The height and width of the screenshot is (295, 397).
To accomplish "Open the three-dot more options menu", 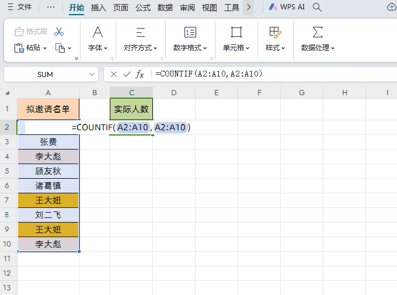I will point(51,8).
